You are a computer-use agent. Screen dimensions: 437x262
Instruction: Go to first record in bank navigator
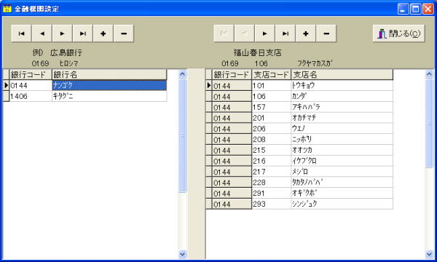[21, 33]
